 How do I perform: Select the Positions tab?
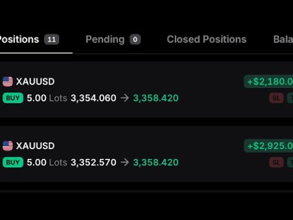(29, 39)
